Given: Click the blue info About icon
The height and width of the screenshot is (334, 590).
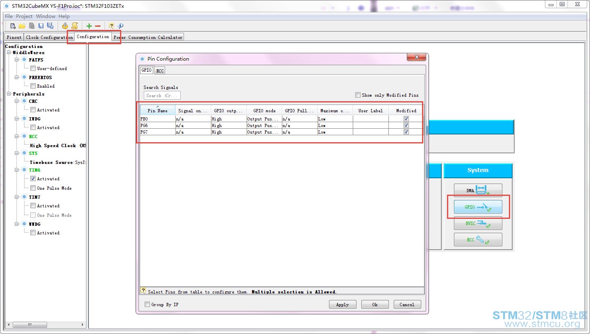Looking at the screenshot, I should [x=120, y=26].
